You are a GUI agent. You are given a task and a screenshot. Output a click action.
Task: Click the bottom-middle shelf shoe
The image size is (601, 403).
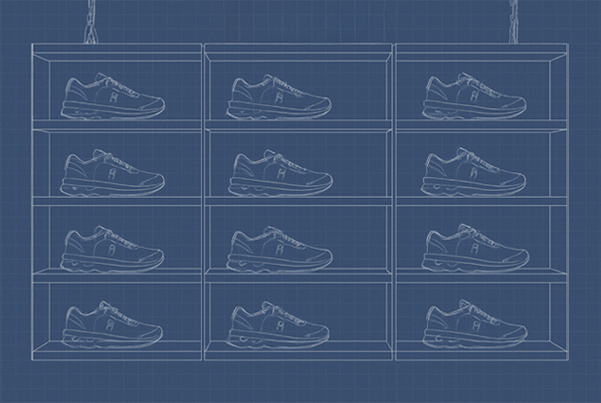point(278,325)
